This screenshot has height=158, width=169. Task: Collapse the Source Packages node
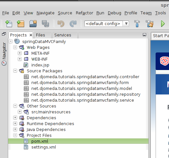(x=15, y=71)
